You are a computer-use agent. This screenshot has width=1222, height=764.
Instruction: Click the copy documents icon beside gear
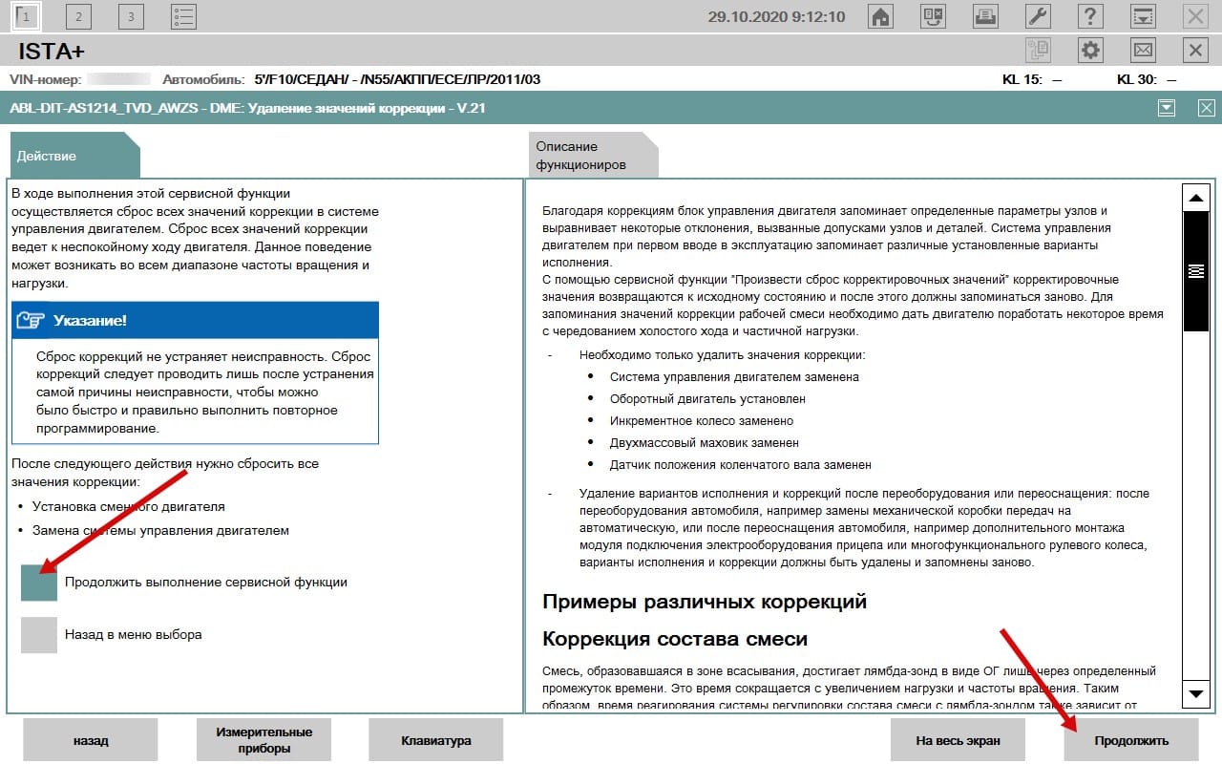tap(1038, 50)
